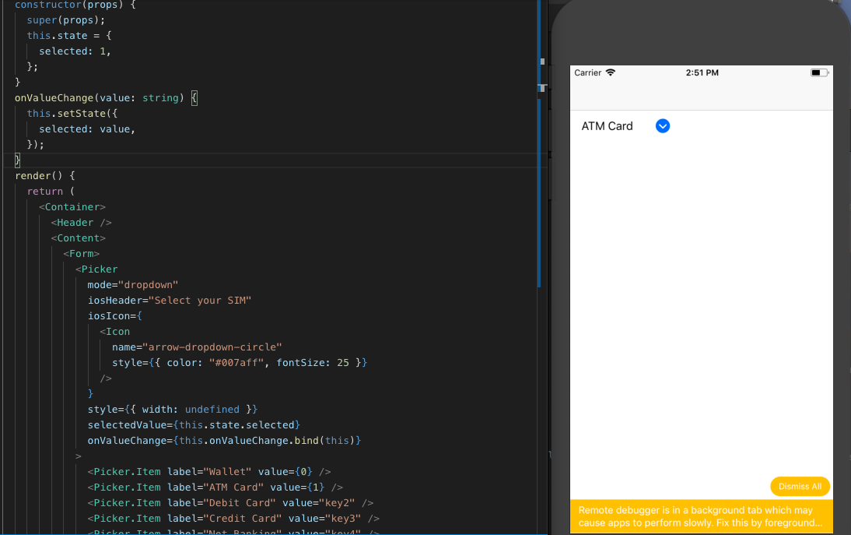
Task: Click the style color "#007aff" line
Action: point(240,363)
